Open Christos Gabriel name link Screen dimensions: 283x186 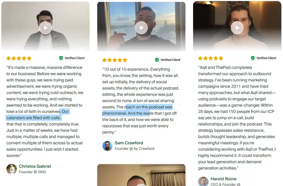(35, 166)
